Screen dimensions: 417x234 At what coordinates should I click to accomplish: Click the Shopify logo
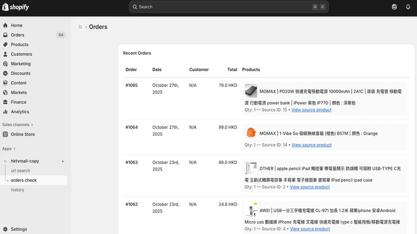tap(16, 7)
